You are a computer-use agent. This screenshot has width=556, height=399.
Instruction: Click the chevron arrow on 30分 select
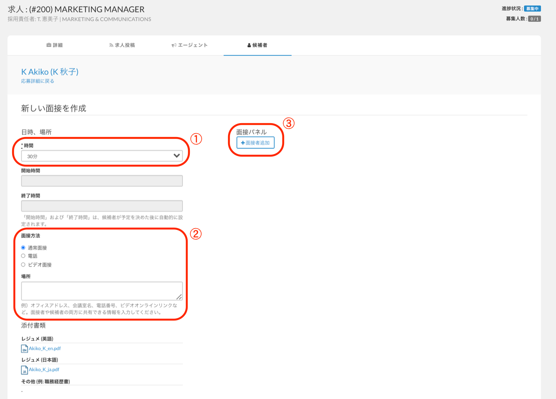click(x=176, y=156)
